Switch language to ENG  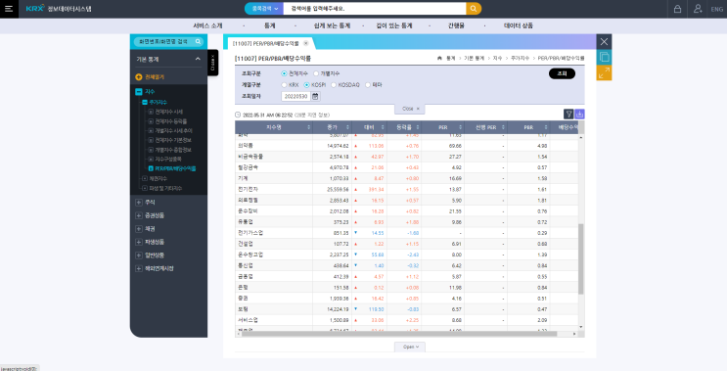717,9
